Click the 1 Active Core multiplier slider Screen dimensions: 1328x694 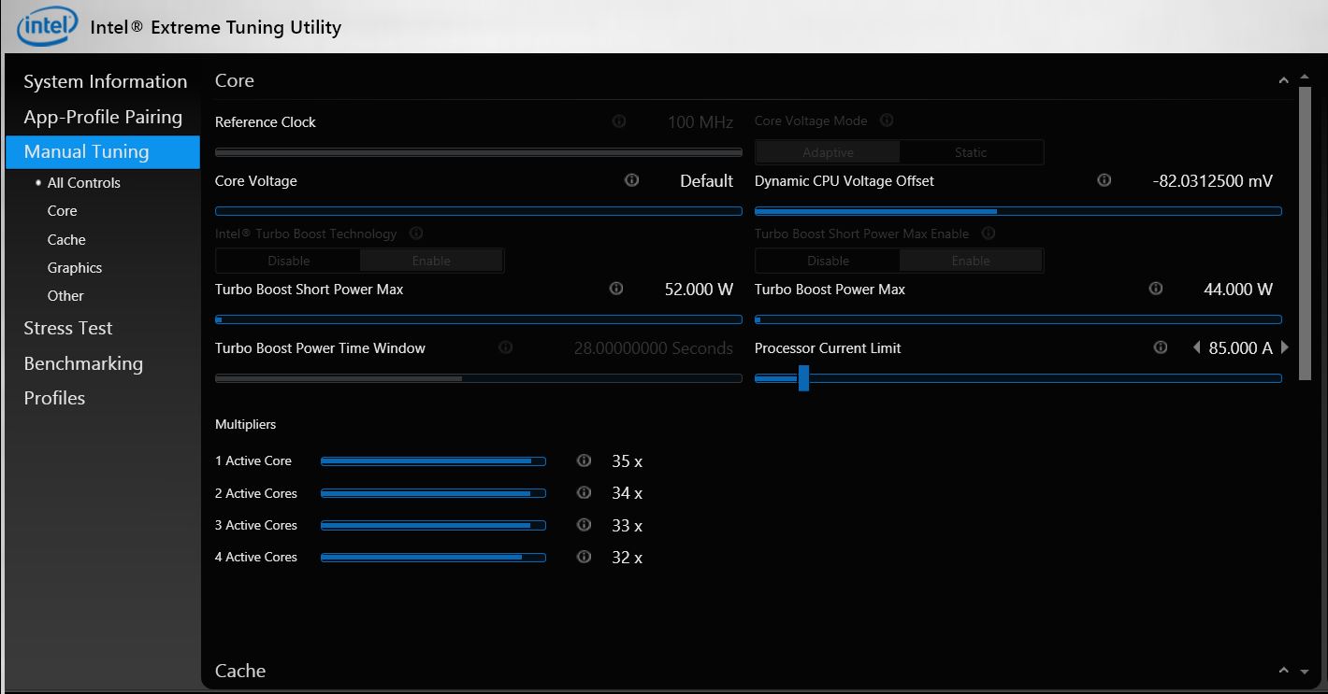point(433,460)
